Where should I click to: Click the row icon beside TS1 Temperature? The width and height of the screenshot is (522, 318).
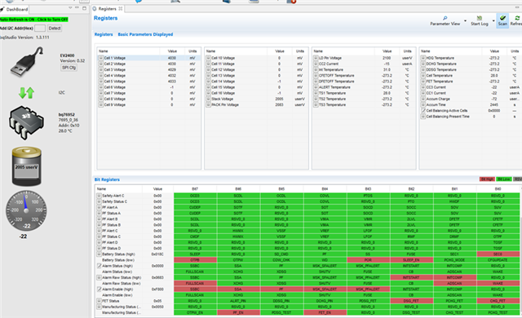(316, 93)
